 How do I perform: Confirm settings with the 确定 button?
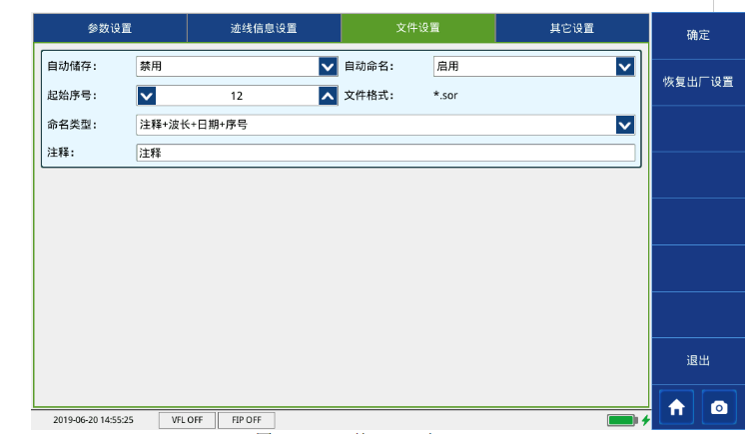pos(698,35)
